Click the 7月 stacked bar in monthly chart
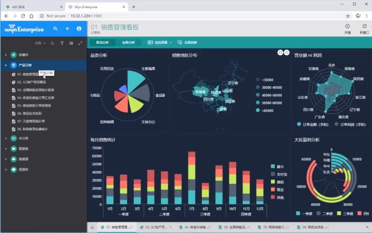 click(192, 178)
